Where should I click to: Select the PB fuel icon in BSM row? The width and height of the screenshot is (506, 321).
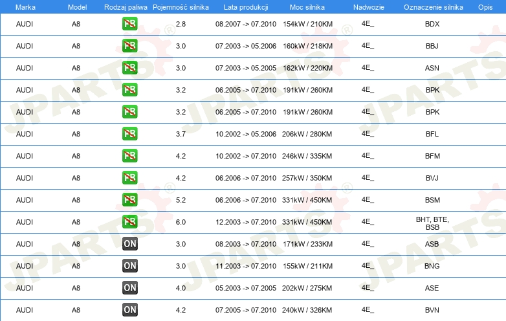point(129,200)
